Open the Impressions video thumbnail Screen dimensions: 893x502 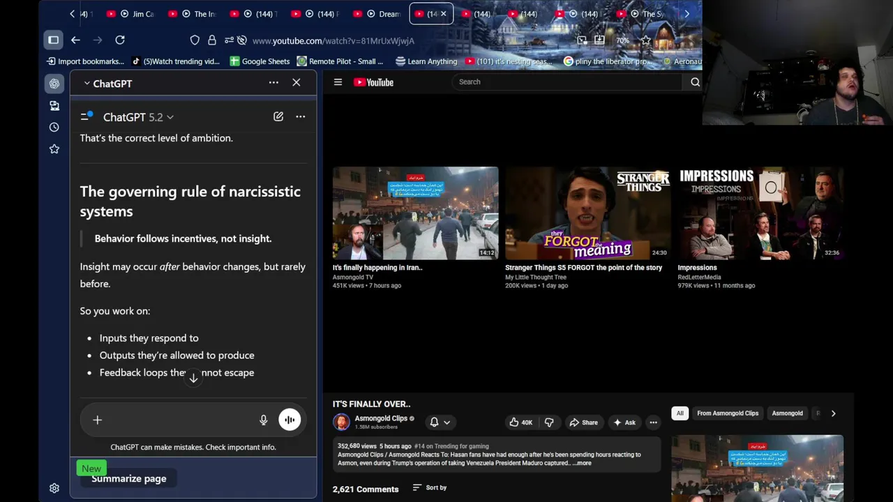[760, 213]
